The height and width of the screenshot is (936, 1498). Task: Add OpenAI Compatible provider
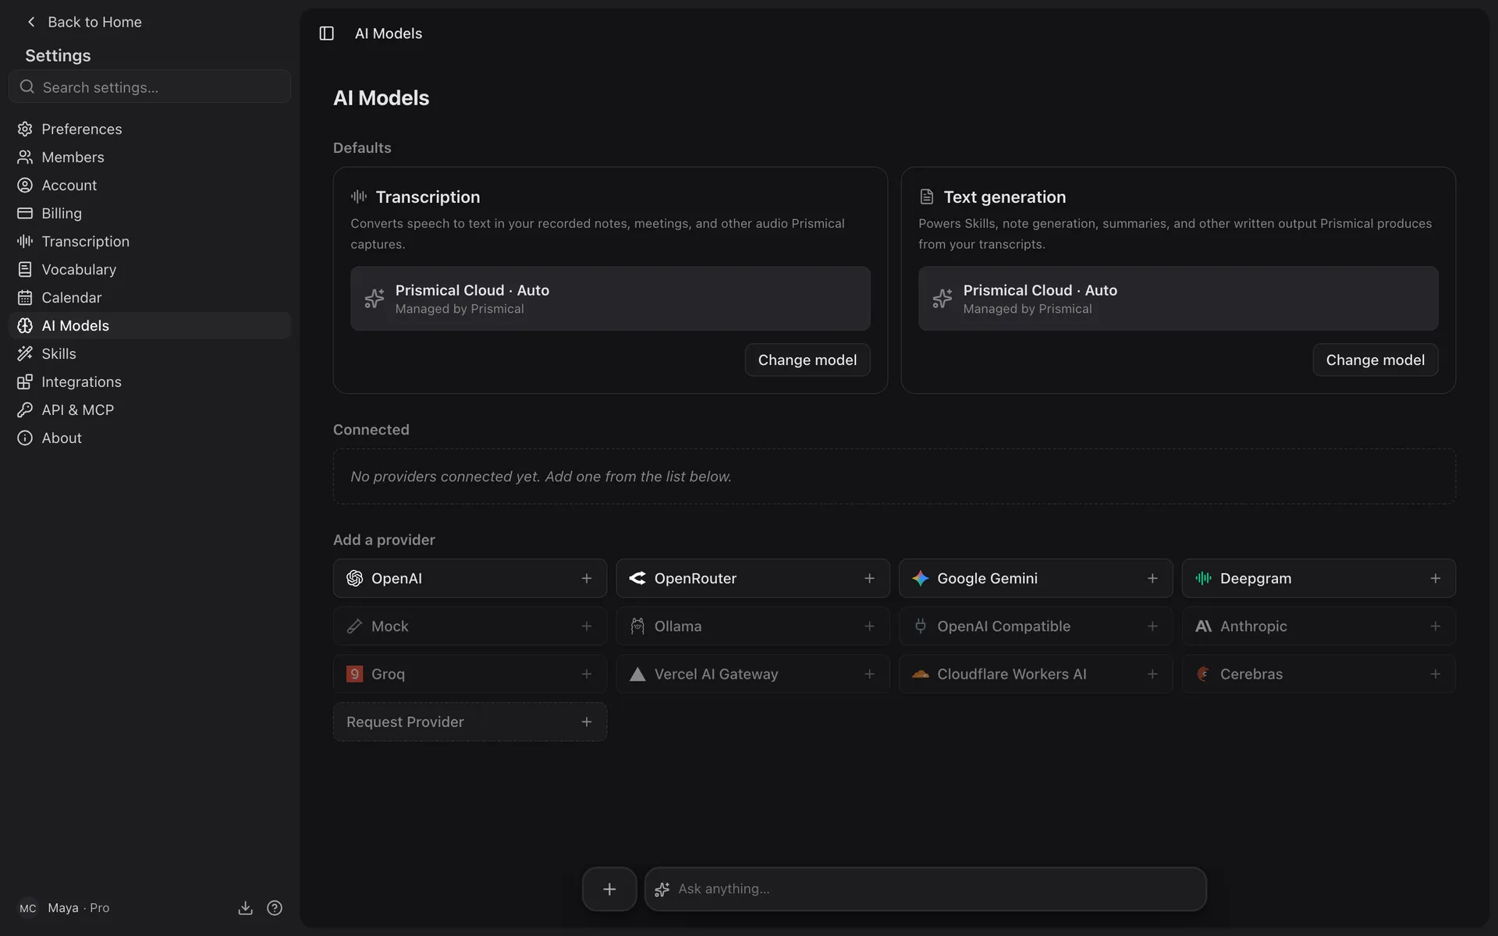[1035, 626]
